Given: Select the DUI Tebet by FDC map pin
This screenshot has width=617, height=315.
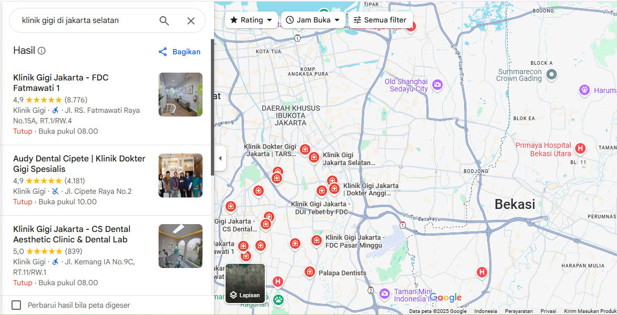Looking at the screenshot, I should click(x=322, y=191).
